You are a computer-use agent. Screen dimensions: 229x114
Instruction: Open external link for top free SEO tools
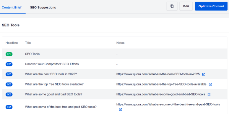[x=210, y=84]
